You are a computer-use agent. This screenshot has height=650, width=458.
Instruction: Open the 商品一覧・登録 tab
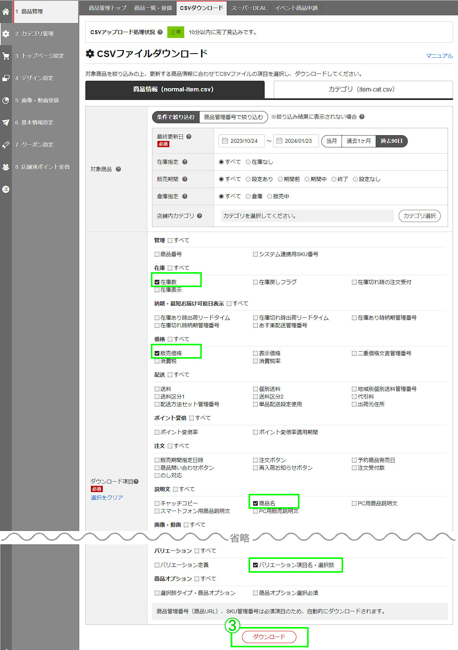click(x=153, y=8)
